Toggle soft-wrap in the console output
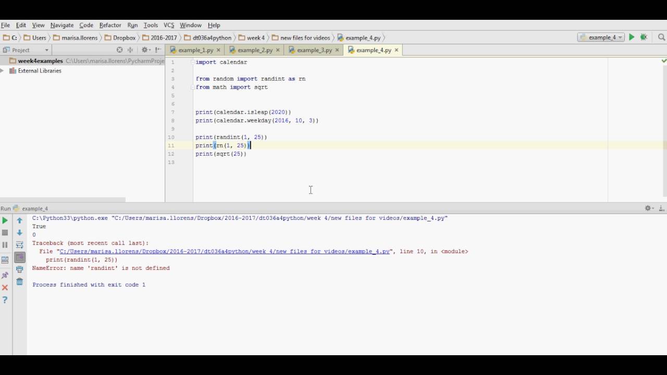The height and width of the screenshot is (375, 667). point(20,245)
